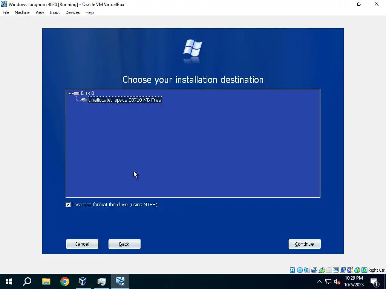This screenshot has width=386, height=289.
Task: Click the VirtualBox window title icon
Action: click(x=4, y=4)
